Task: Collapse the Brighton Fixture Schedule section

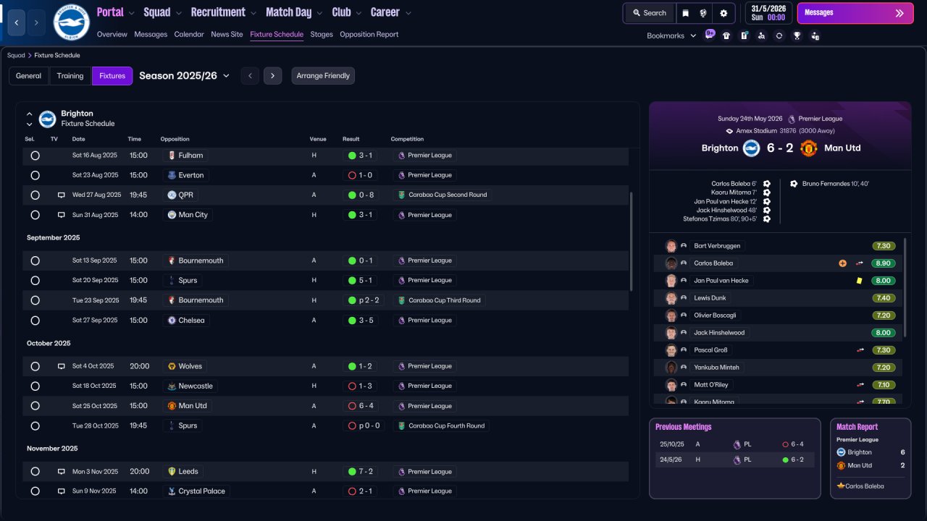Action: coord(30,114)
